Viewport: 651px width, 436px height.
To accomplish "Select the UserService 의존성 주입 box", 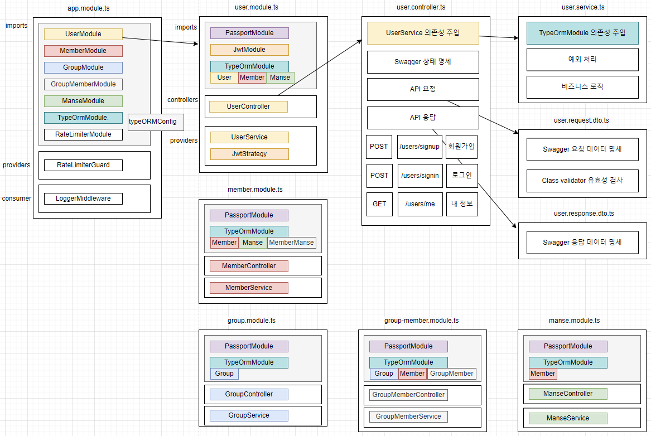I will pyautogui.click(x=423, y=33).
